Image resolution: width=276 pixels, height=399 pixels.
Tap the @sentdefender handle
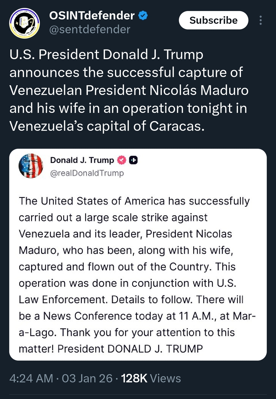coord(90,29)
